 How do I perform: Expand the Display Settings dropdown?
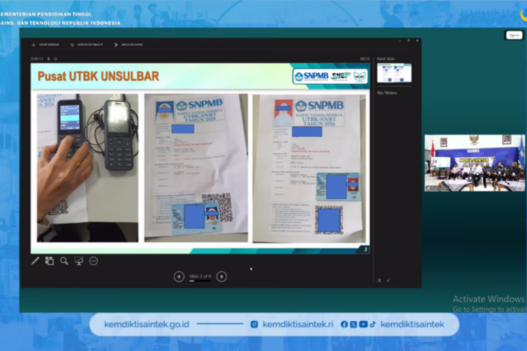pos(86,45)
